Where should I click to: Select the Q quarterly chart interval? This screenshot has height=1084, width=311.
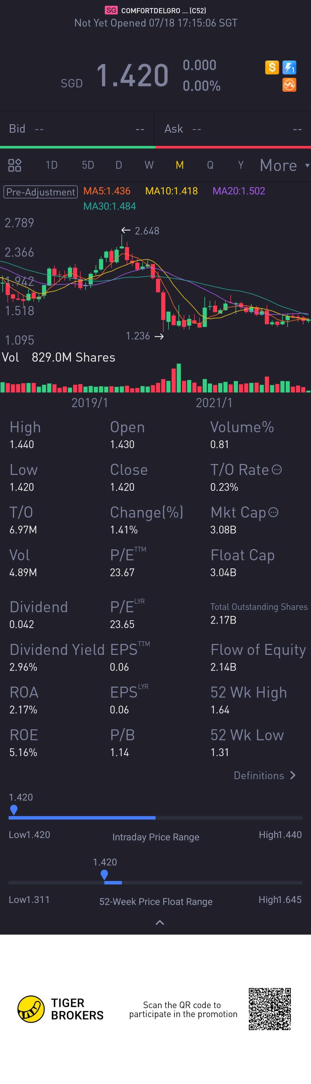(210, 165)
